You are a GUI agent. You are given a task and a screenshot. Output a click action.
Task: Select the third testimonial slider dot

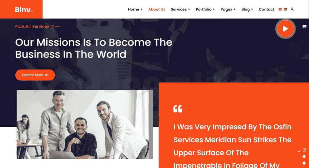pos(304,163)
